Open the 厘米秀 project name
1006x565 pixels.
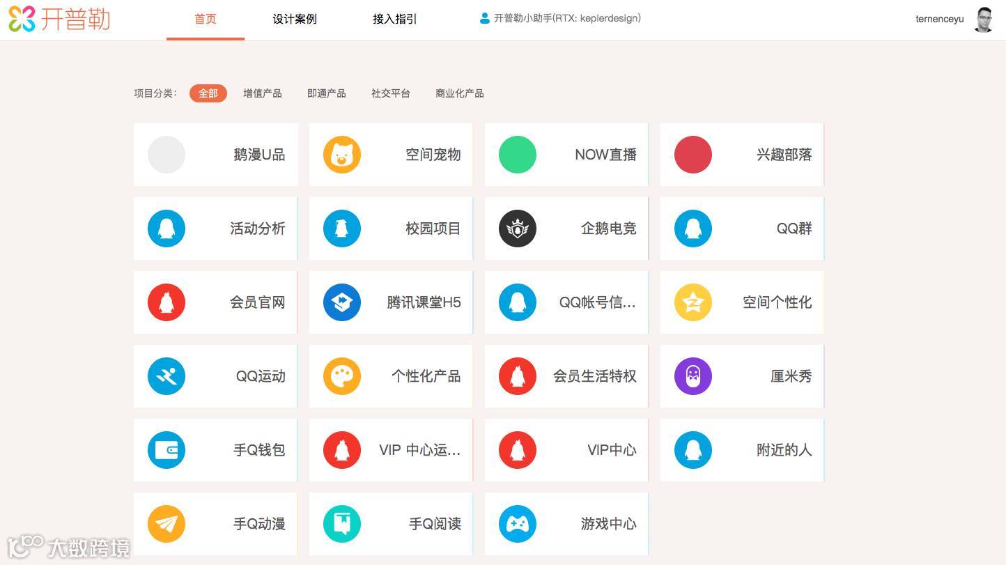[x=791, y=376]
